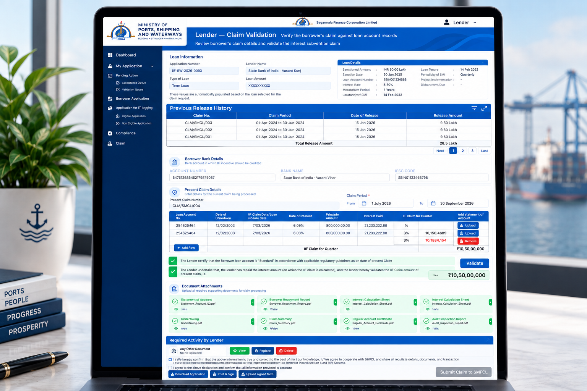Uncheck the 'Lender undertake' repayment checkbox
Viewport: 587px width, 391px height.
[x=173, y=271]
